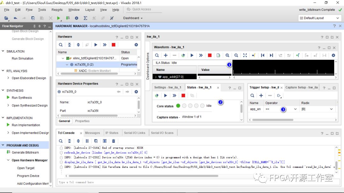344x193 pixels.
Task: Click Program Device in Flow Navigator
Action: pyautogui.click(x=28, y=176)
